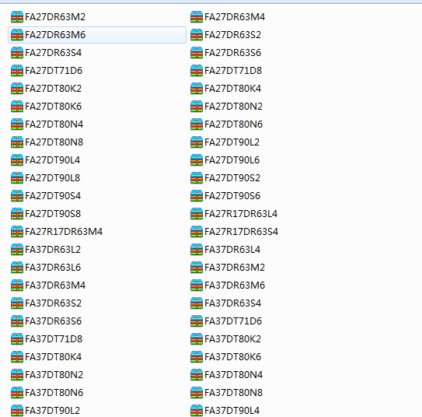The height and width of the screenshot is (417, 422).
Task: Select the archive icon for FA27DT80N8
Action: click(x=17, y=142)
